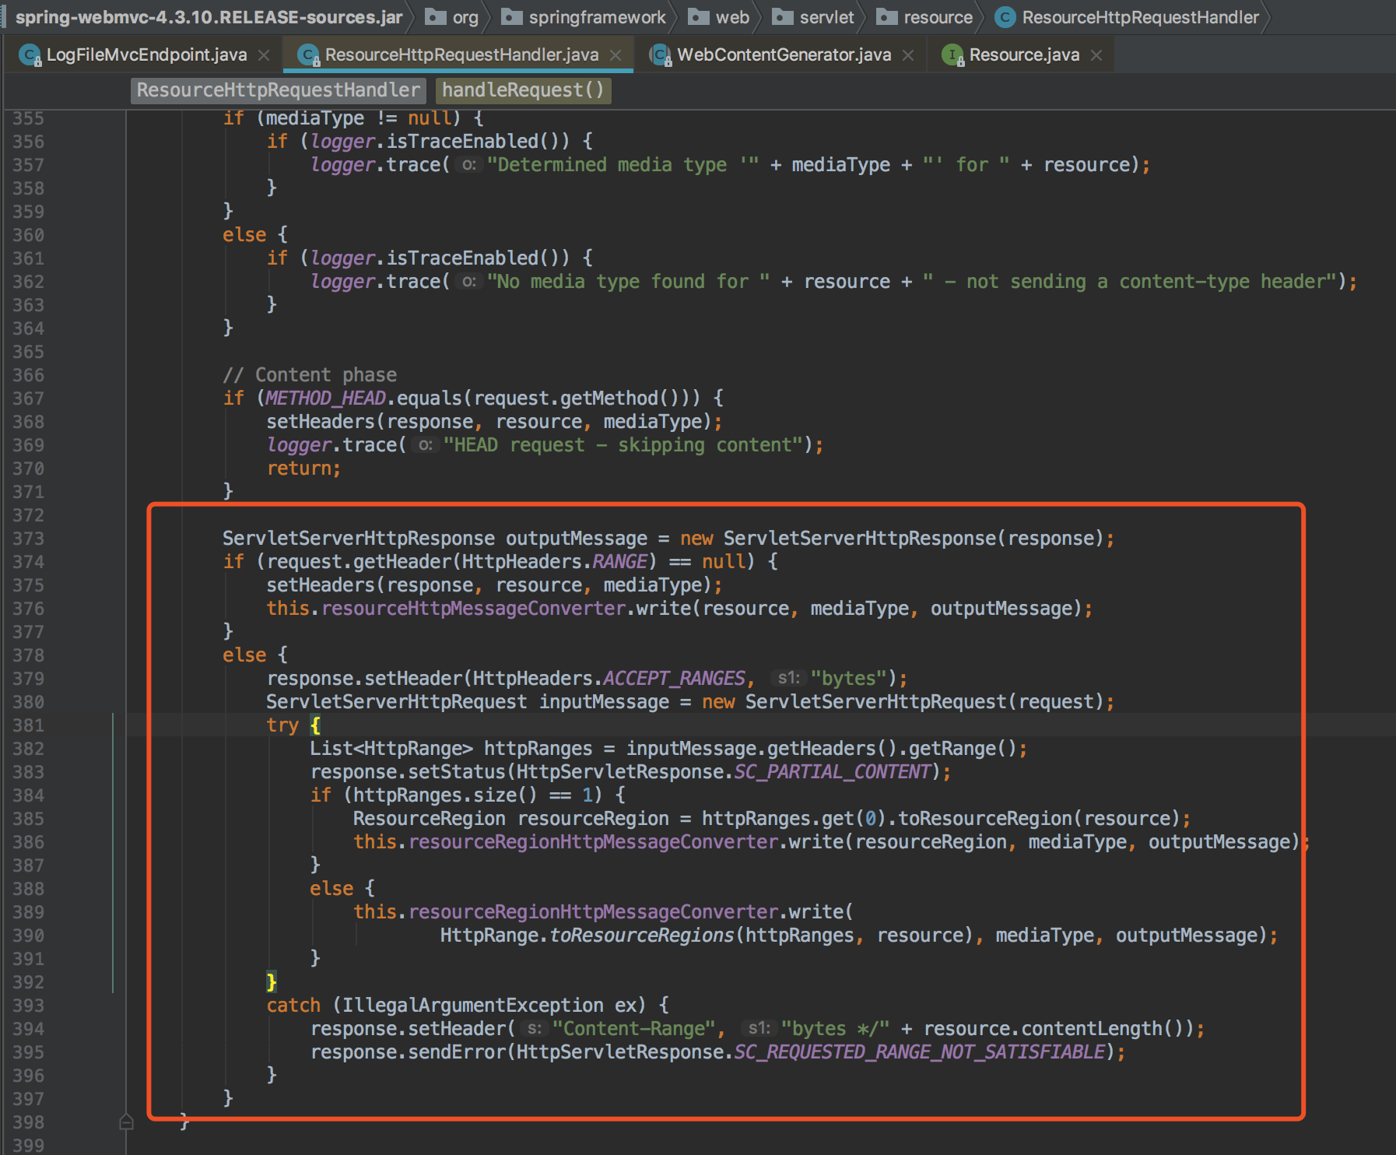This screenshot has height=1155, width=1396.
Task: Select the handleRequest() method breadcrumb
Action: pos(523,90)
